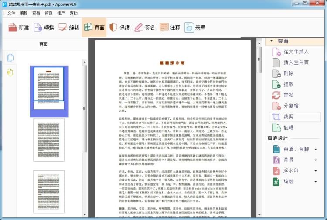Click the ApowerPDF logo in title bar

(x=4, y=4)
